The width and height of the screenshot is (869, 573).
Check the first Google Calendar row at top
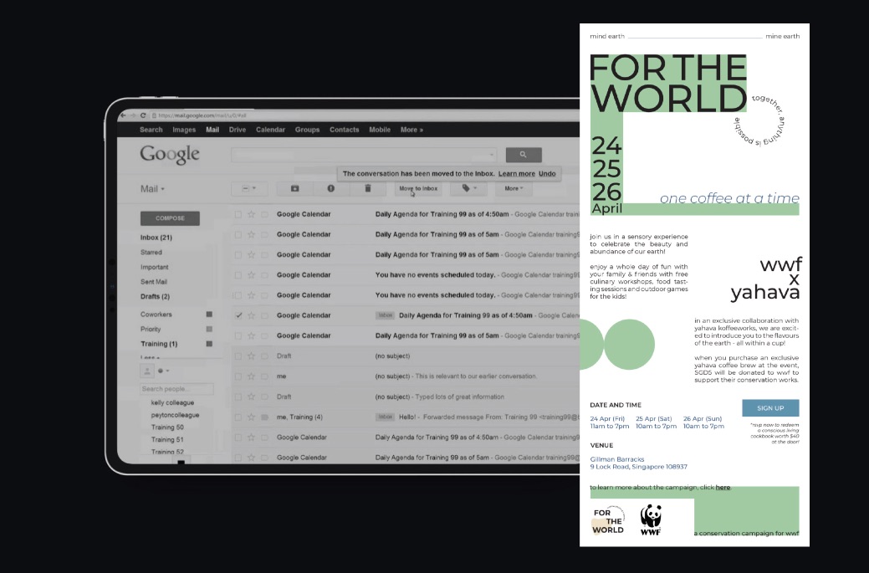click(x=238, y=214)
